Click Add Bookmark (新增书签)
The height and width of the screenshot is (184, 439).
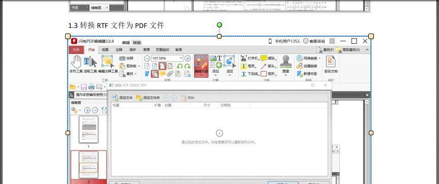pos(307,74)
